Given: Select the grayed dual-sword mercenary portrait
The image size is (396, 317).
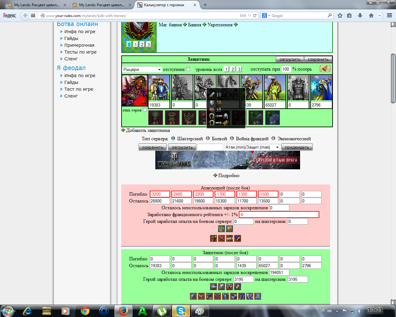Looking at the screenshot, I should point(298,88).
